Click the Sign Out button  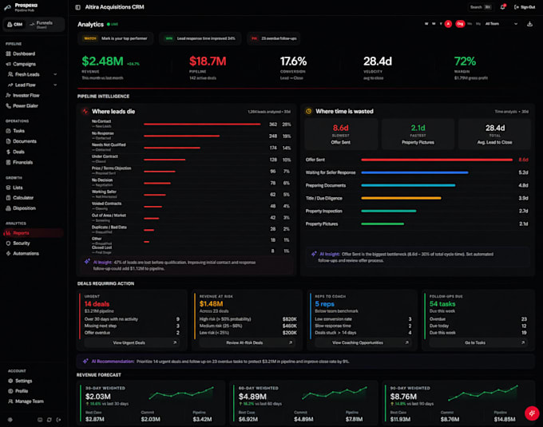(x=525, y=7)
